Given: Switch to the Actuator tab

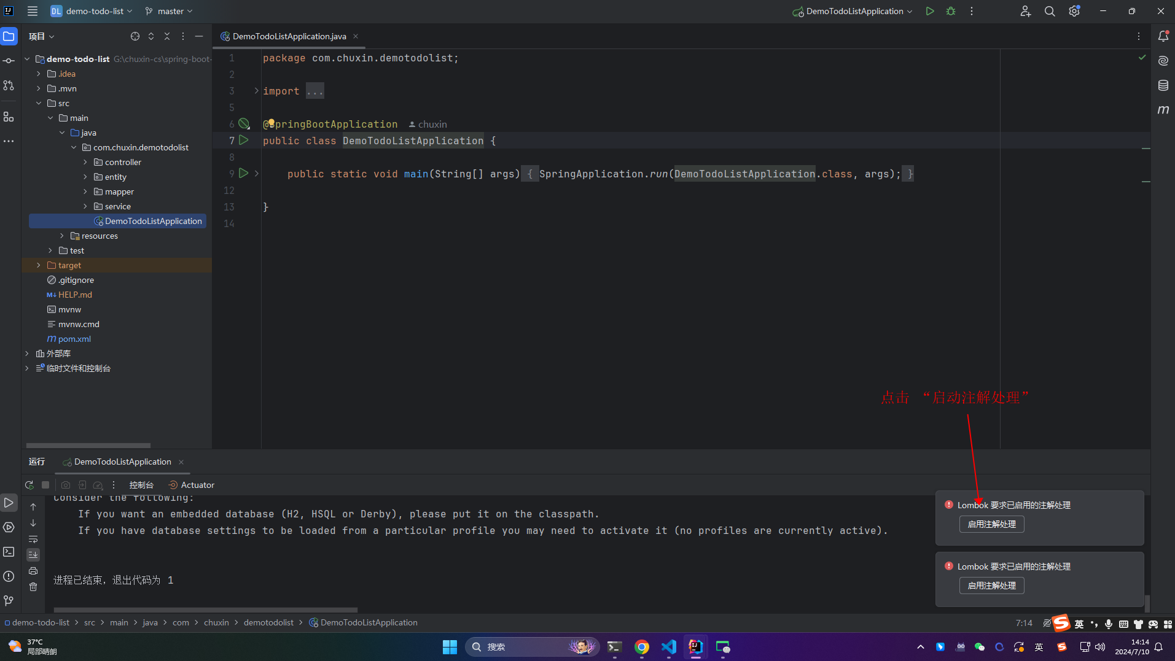Looking at the screenshot, I should click(192, 485).
